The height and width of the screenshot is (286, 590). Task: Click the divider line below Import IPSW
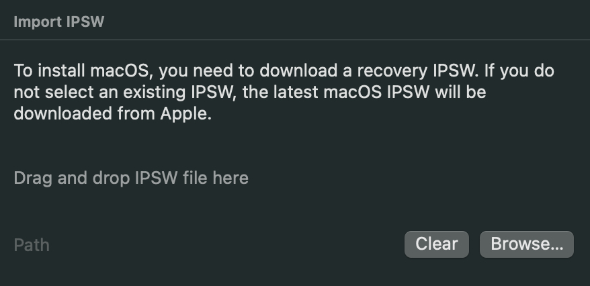pos(294,40)
